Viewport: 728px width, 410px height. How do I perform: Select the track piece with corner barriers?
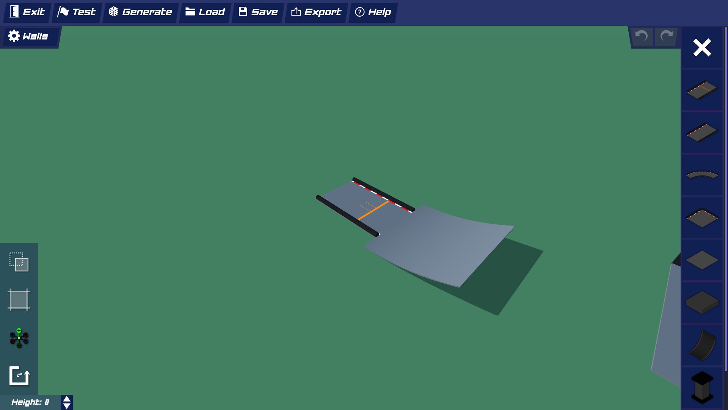coord(702,218)
